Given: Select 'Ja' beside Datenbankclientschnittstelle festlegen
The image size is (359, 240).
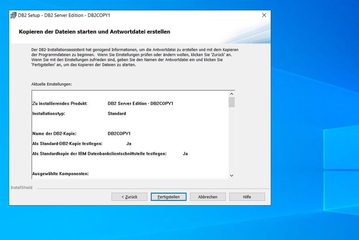Looking at the screenshot, I should (185, 154).
